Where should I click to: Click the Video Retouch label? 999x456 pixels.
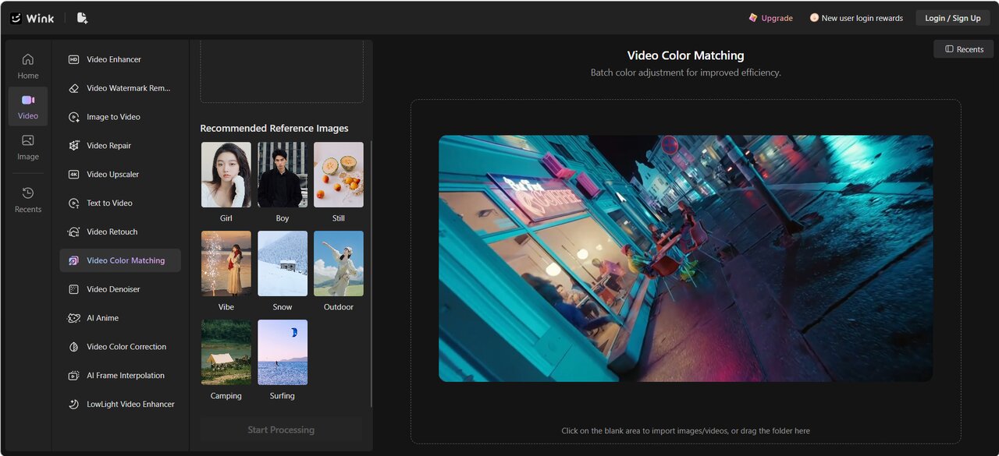(112, 232)
